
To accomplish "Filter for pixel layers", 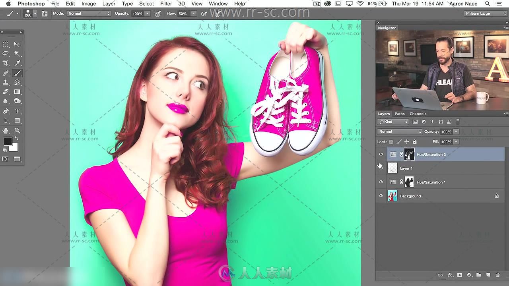I will tap(415, 122).
